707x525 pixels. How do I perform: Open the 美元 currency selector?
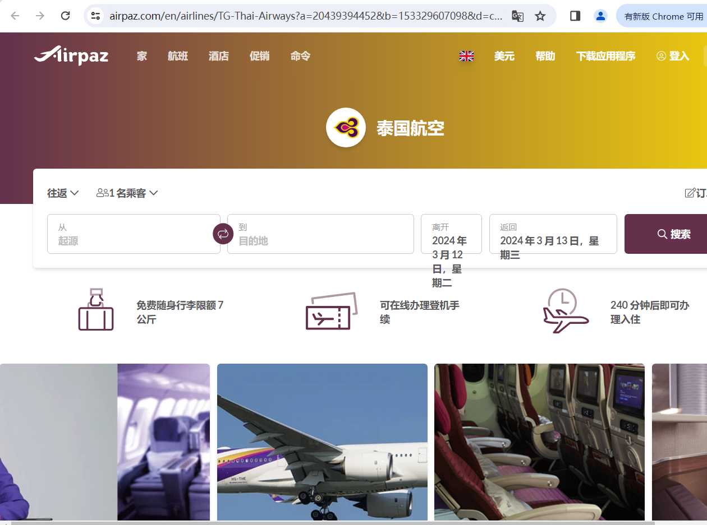[x=504, y=56]
